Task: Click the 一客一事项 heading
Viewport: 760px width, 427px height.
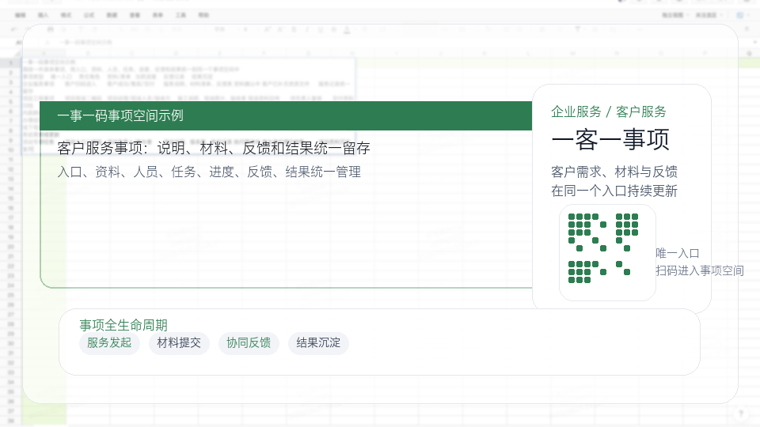Action: click(610, 140)
